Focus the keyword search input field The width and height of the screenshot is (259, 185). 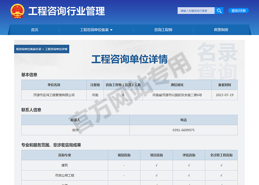(196, 11)
